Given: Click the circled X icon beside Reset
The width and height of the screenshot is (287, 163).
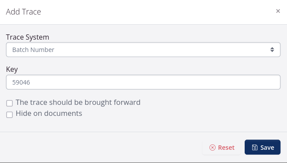Looking at the screenshot, I should tap(212, 148).
